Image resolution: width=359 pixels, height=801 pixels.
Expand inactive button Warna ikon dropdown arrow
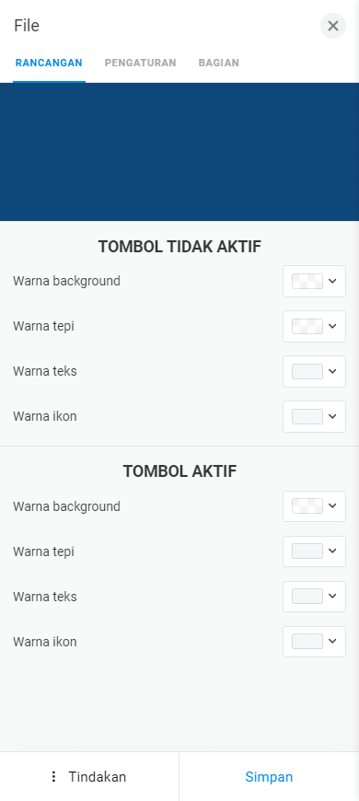point(332,416)
